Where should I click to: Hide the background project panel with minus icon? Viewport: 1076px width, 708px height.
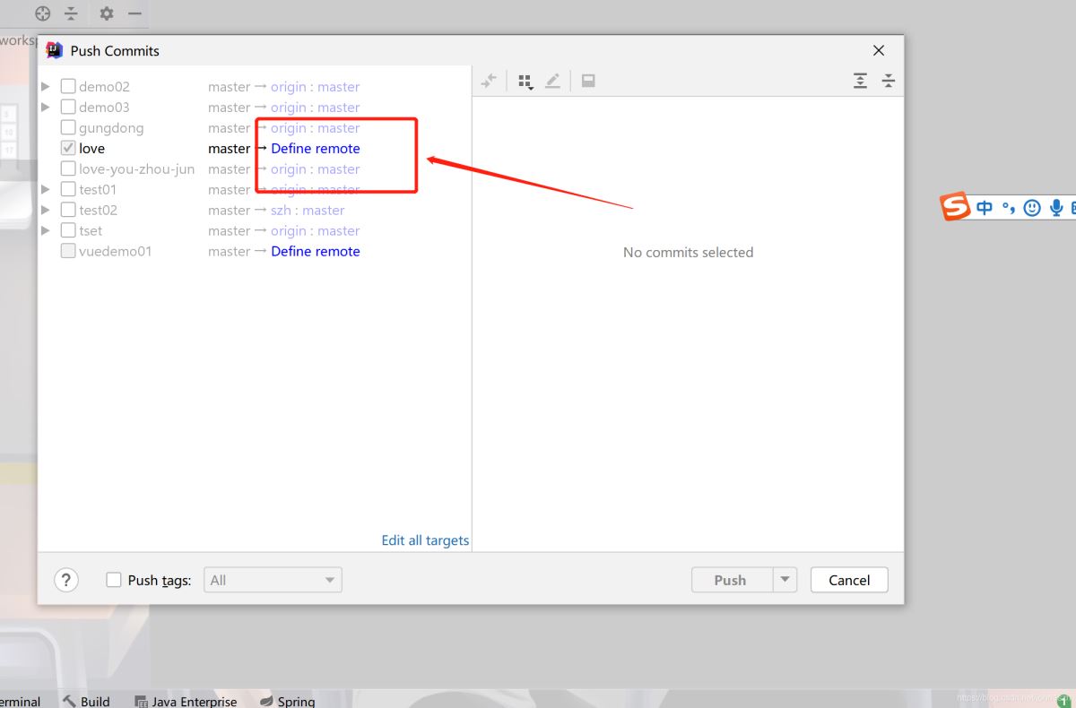[x=134, y=13]
